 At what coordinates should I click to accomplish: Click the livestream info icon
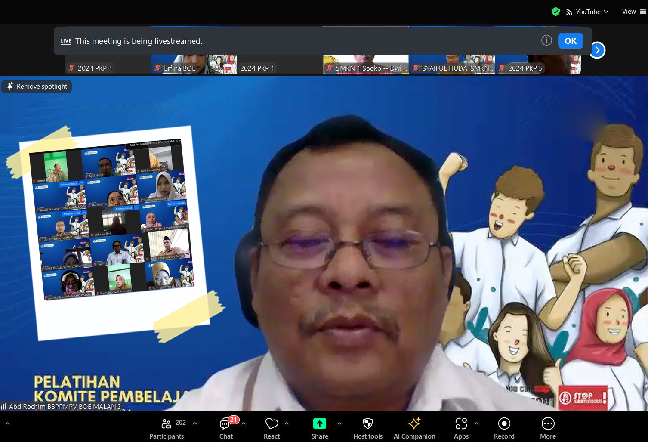click(x=546, y=40)
